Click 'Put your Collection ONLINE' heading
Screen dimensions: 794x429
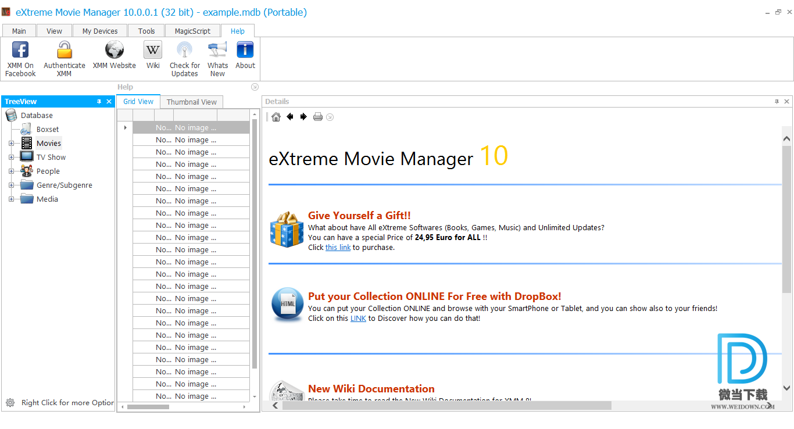(435, 296)
